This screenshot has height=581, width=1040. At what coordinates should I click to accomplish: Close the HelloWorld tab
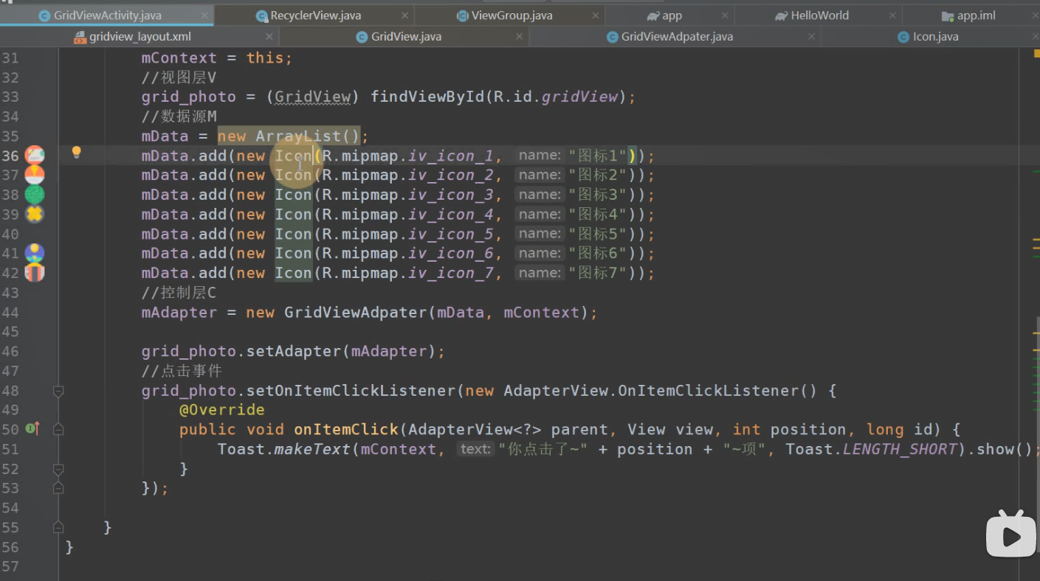click(892, 15)
